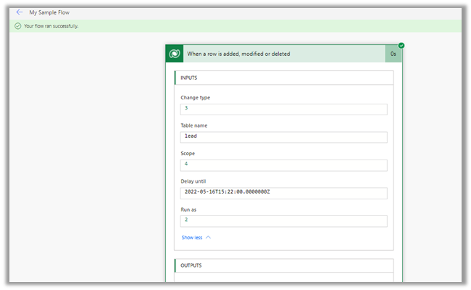
Task: Click the 0s duration badge on the trigger
Action: pos(393,54)
